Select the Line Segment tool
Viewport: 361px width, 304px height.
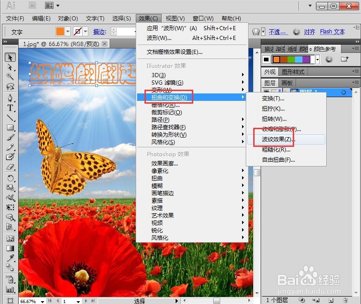point(10,118)
